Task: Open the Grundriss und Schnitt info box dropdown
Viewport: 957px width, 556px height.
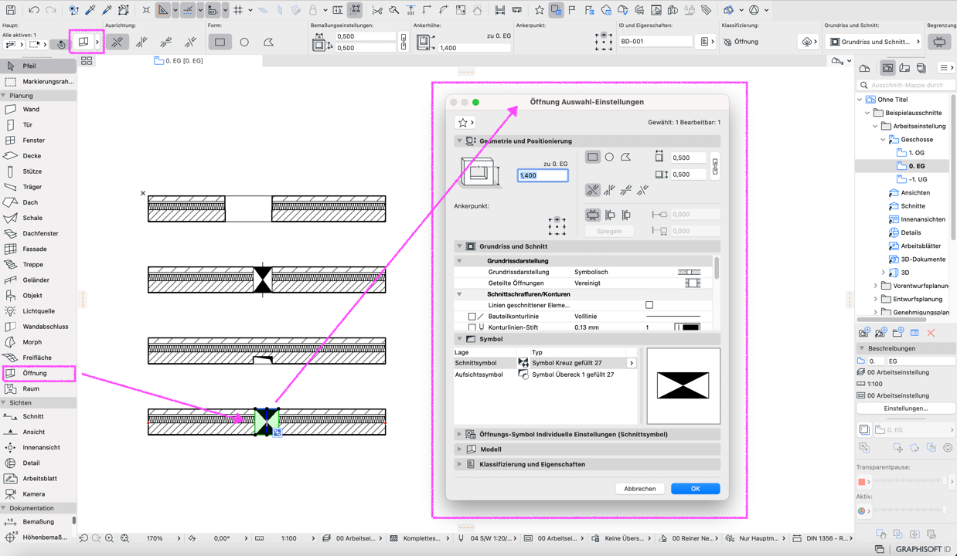Action: pos(875,42)
